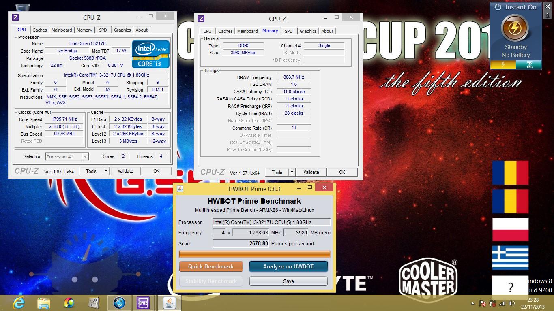Open the network signal tray icon

click(x=502, y=303)
